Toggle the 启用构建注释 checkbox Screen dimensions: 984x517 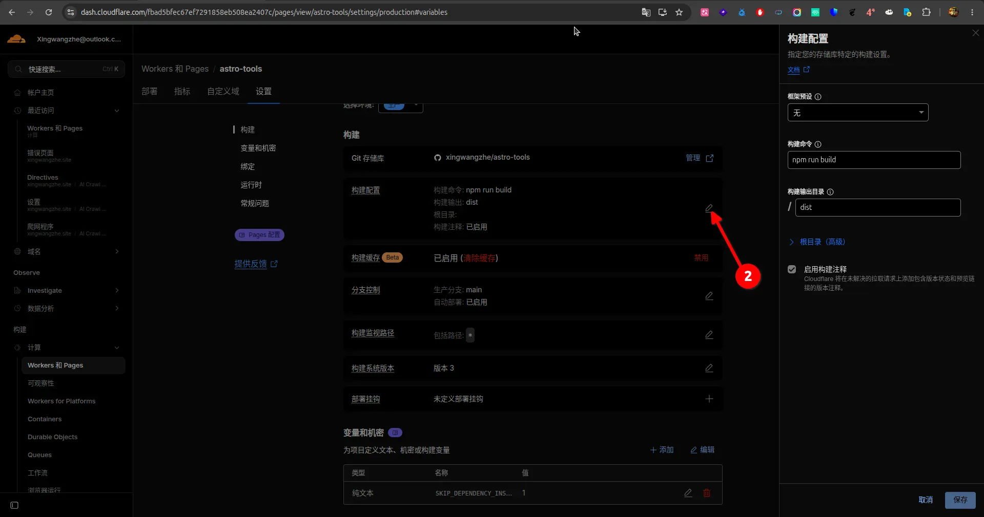tap(792, 269)
